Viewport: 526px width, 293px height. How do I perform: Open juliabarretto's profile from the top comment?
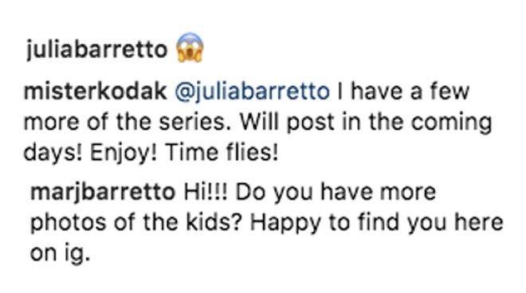click(x=96, y=49)
